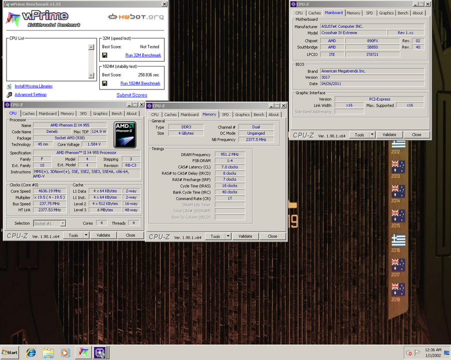Image resolution: width=451 pixels, height=360 pixels.
Task: Click the HWBOT.org logo in wPrime
Action: tap(136, 16)
